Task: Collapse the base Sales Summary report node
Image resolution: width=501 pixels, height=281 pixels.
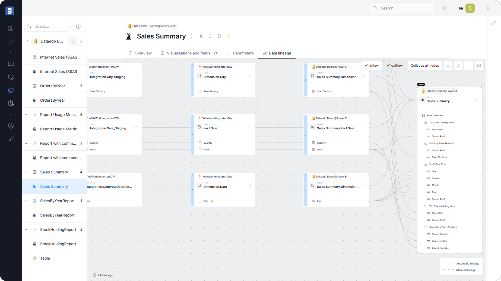Action: tap(477, 100)
